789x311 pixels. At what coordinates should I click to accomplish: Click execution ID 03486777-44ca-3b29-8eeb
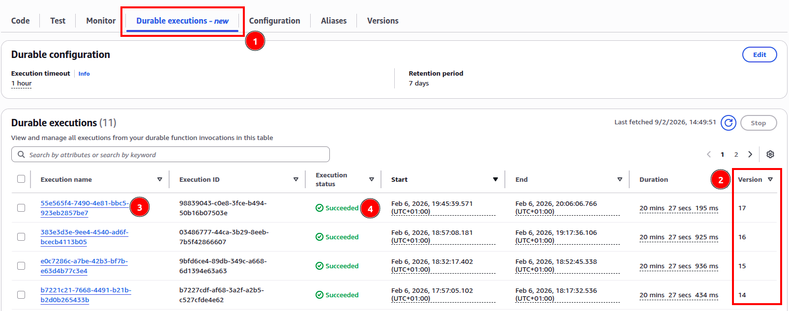pyautogui.click(x=224, y=237)
